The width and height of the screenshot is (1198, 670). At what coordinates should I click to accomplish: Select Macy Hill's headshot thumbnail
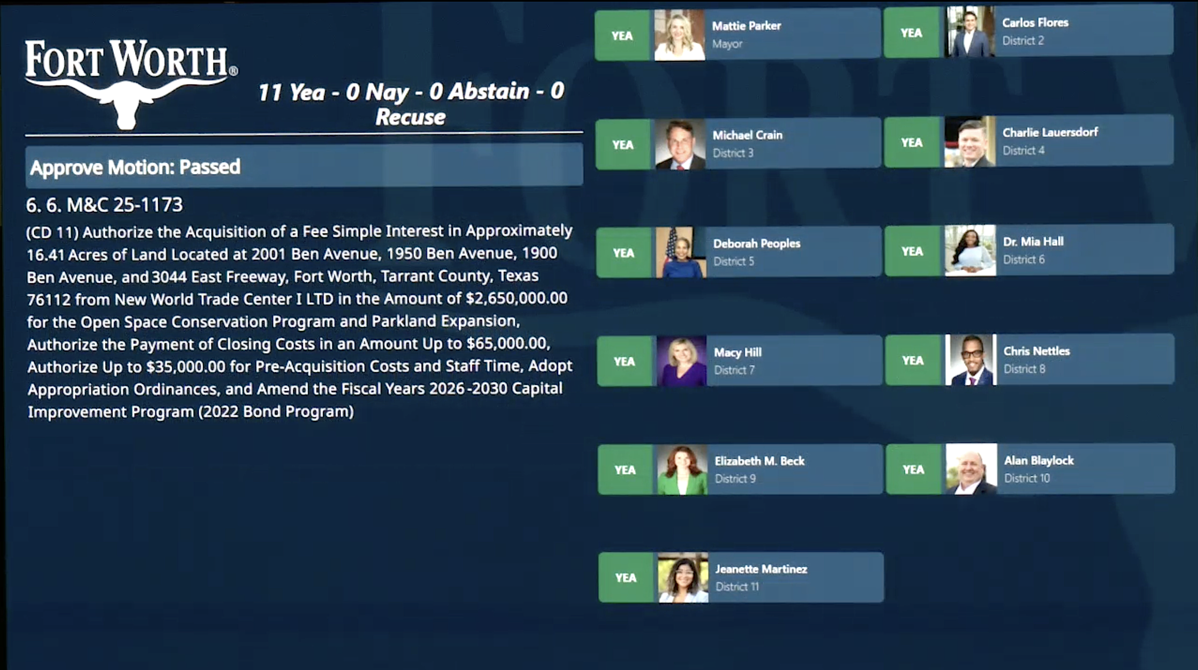[x=681, y=361]
